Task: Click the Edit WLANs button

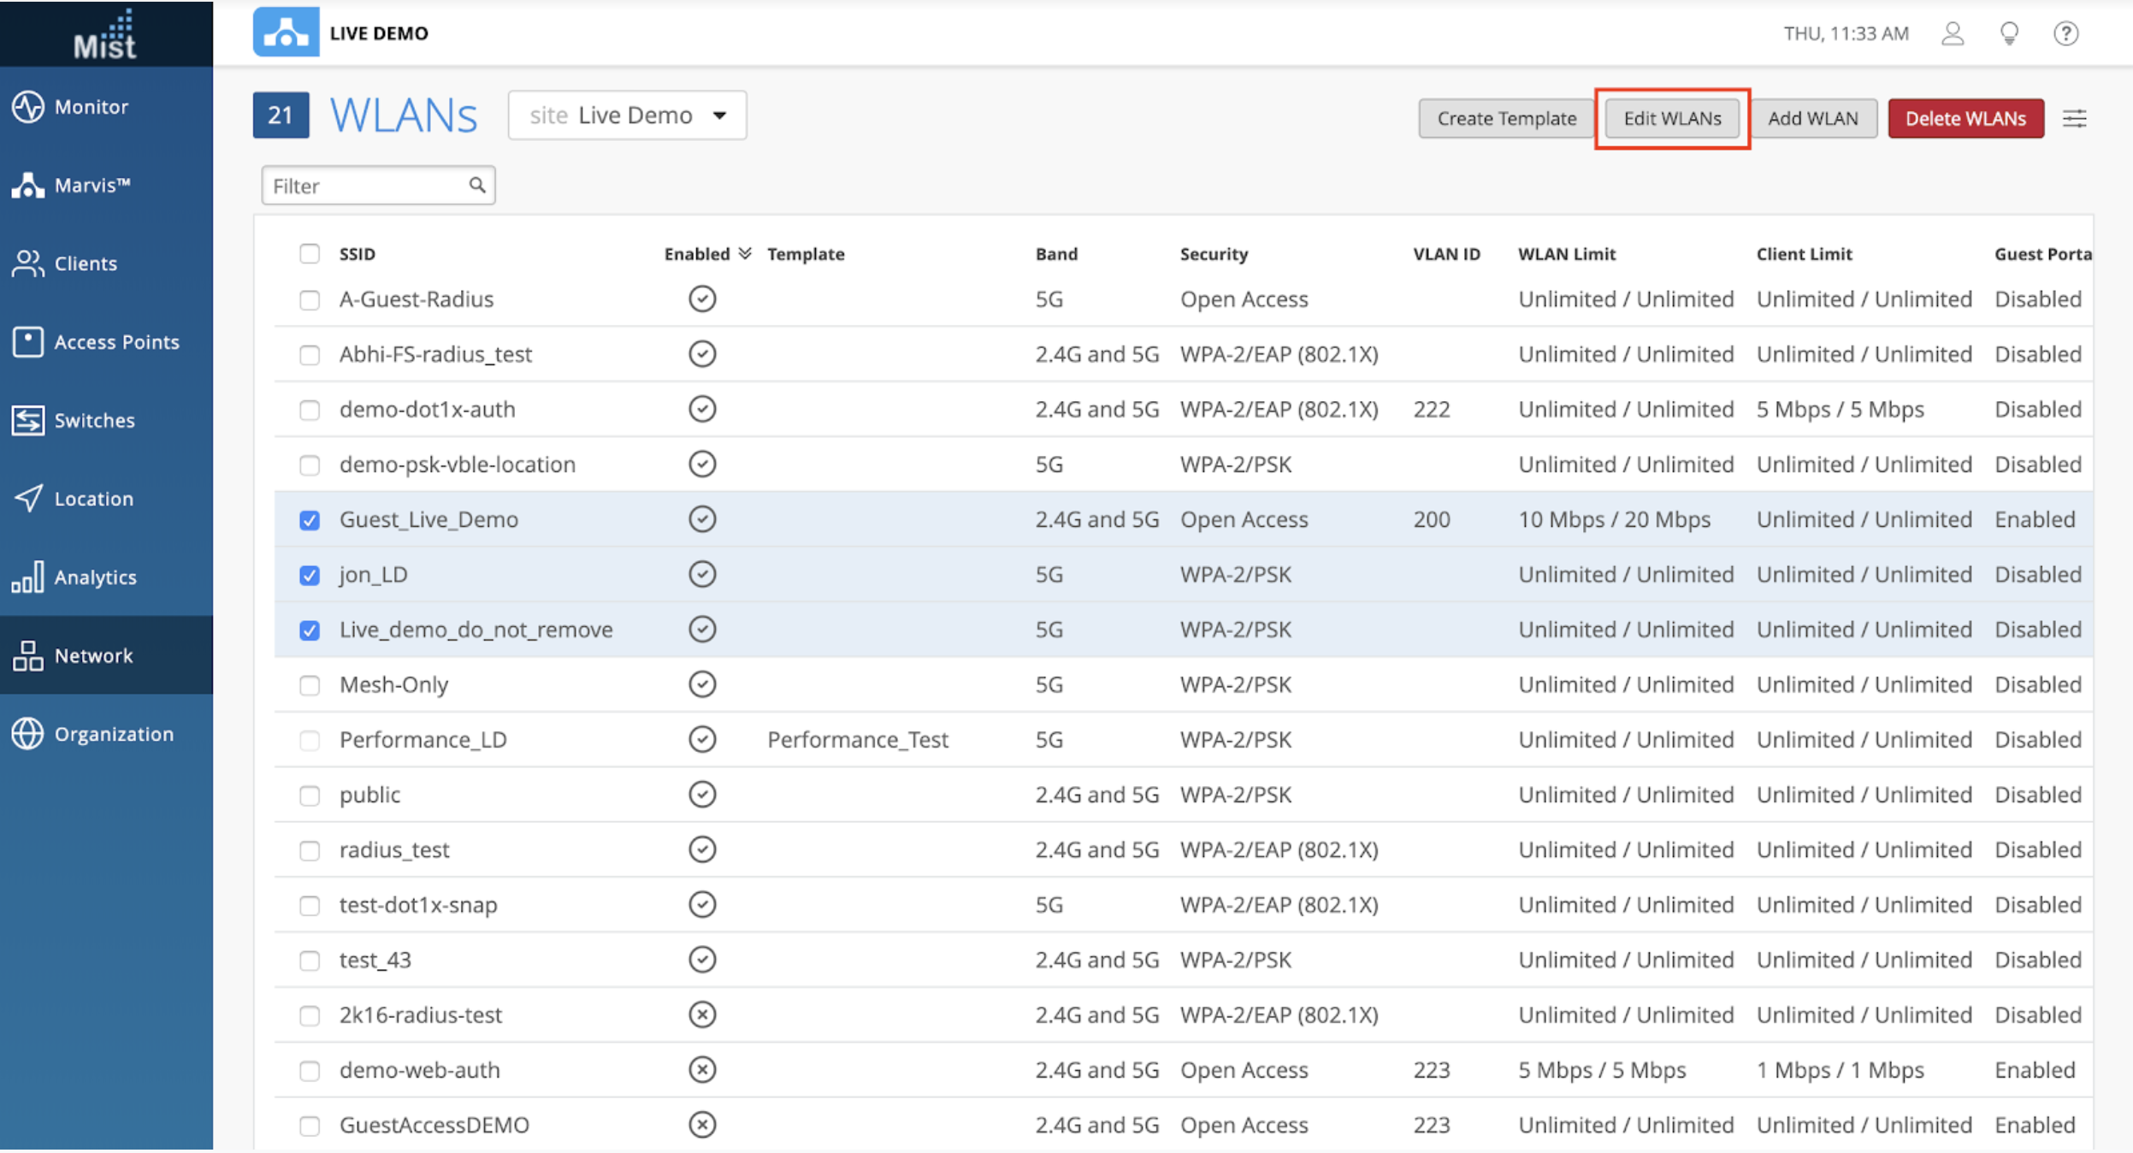Action: pyautogui.click(x=1672, y=119)
